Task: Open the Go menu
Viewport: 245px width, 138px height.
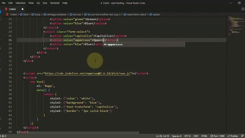Action: click(38, 3)
